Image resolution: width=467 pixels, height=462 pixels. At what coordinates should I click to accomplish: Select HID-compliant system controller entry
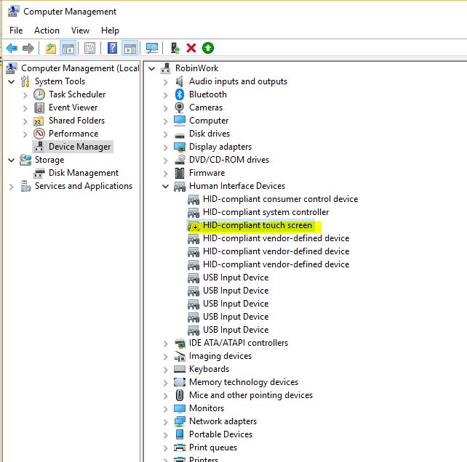(266, 212)
